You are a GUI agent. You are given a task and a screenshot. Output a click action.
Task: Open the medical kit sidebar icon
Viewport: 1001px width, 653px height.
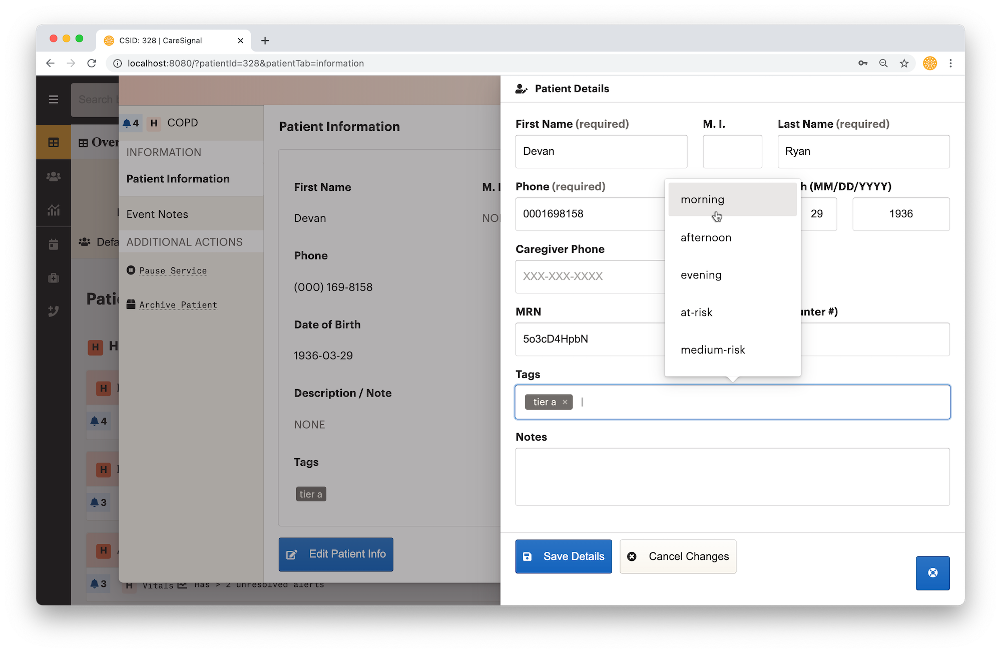click(54, 278)
